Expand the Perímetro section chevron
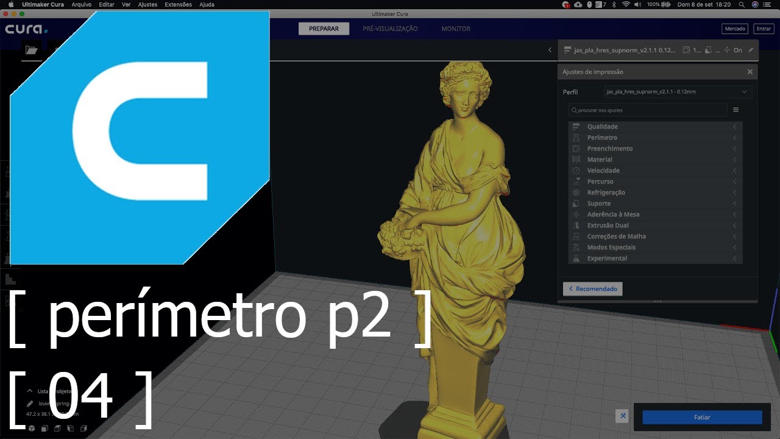Screen dimensions: 780x439 (x=735, y=138)
